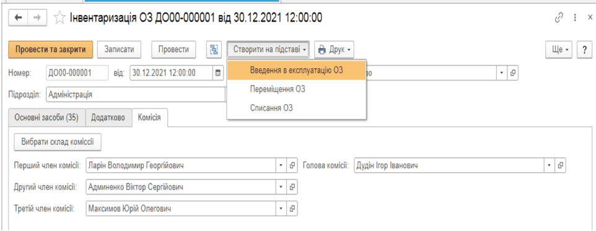
Task: Add document to favorites with star icon
Action: pyautogui.click(x=59, y=18)
